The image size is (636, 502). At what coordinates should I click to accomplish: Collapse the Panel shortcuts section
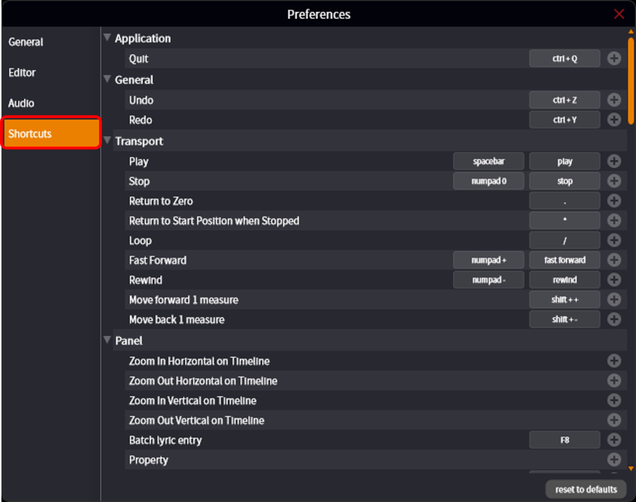[x=107, y=340]
